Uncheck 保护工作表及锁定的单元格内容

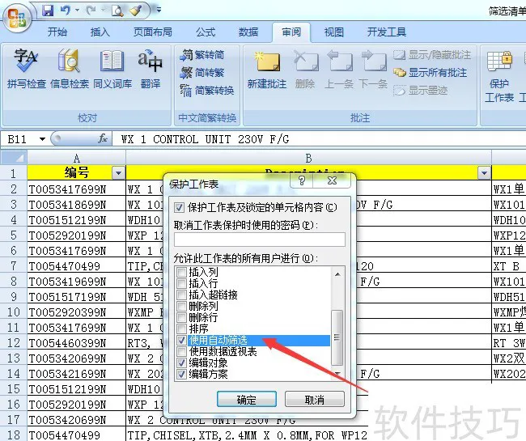point(179,208)
